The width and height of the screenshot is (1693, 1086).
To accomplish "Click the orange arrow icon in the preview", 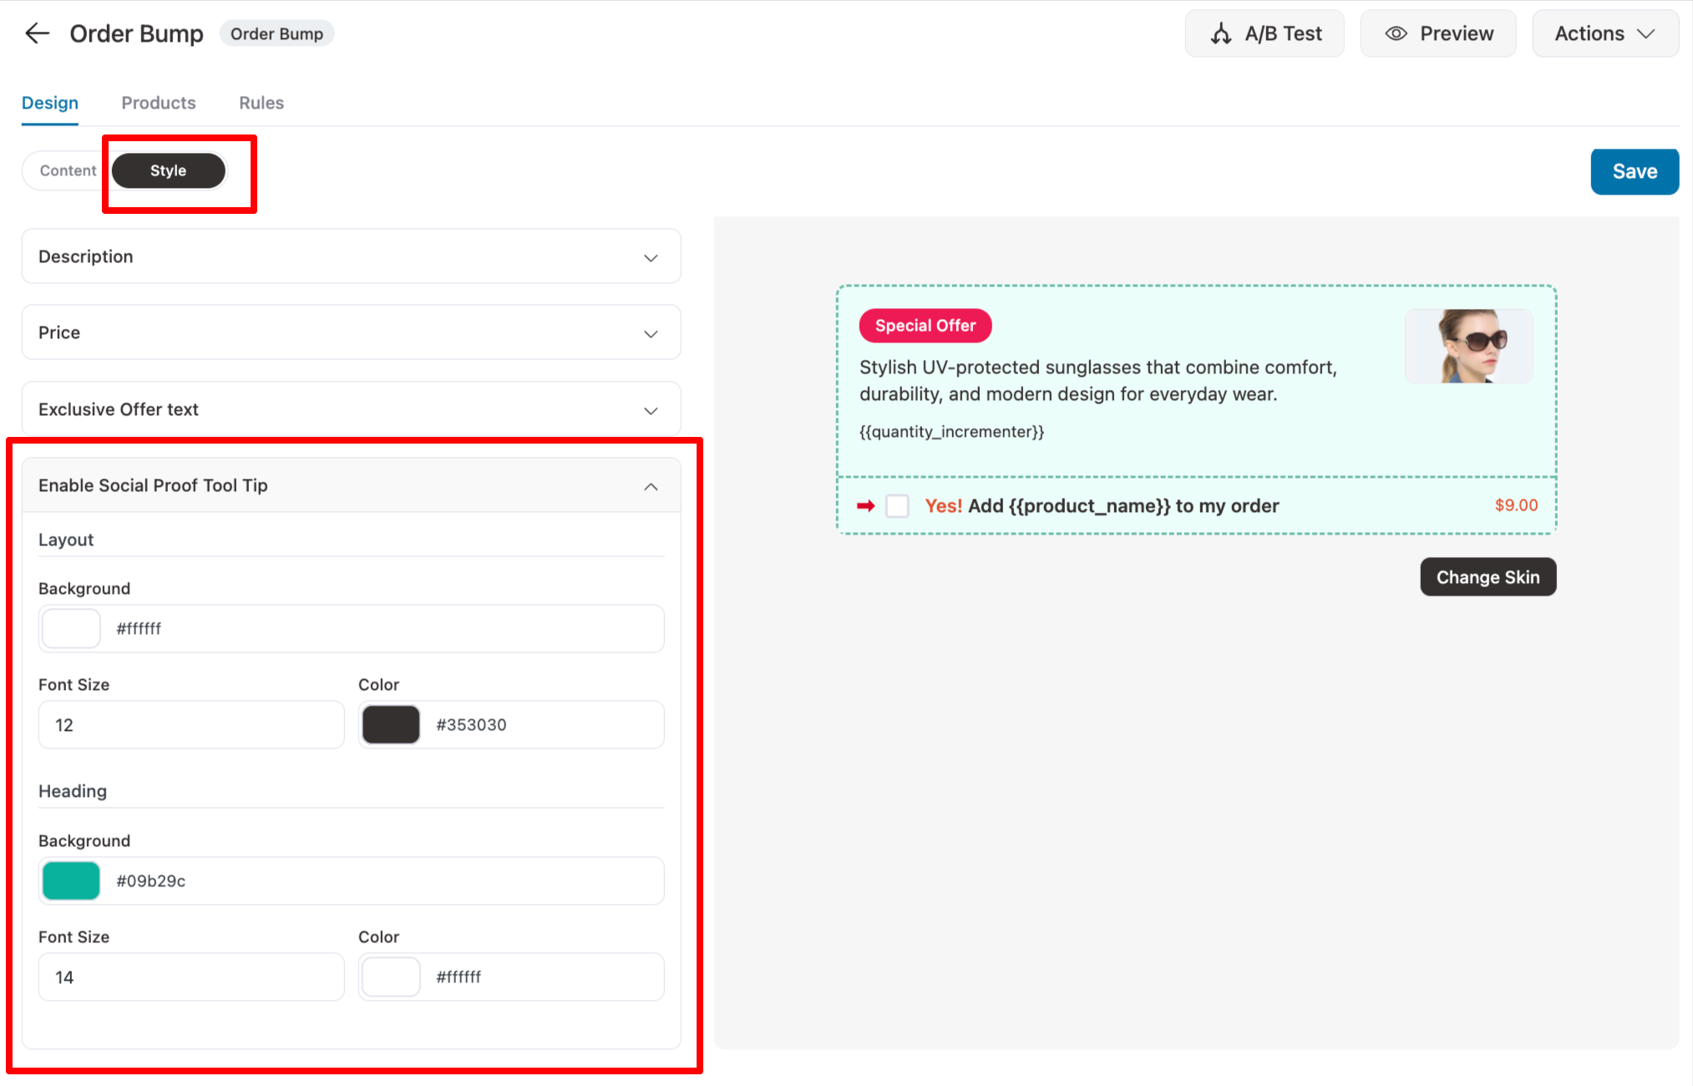I will [x=865, y=505].
